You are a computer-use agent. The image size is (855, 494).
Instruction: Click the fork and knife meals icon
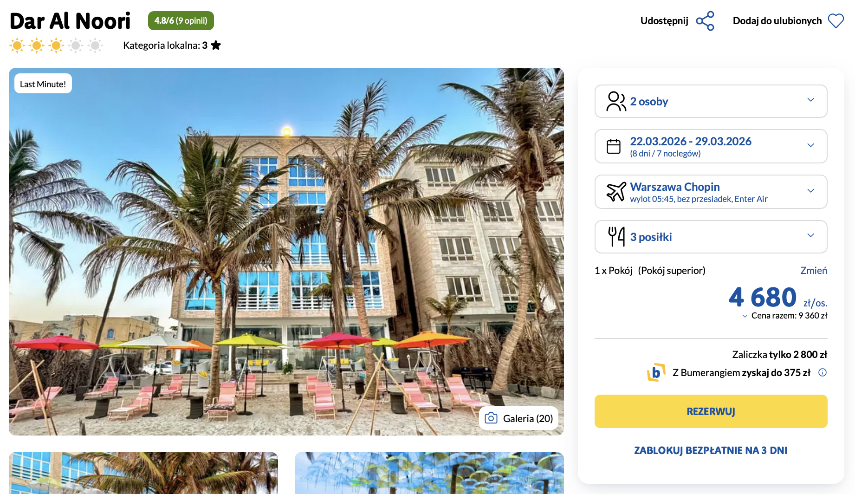tap(616, 237)
